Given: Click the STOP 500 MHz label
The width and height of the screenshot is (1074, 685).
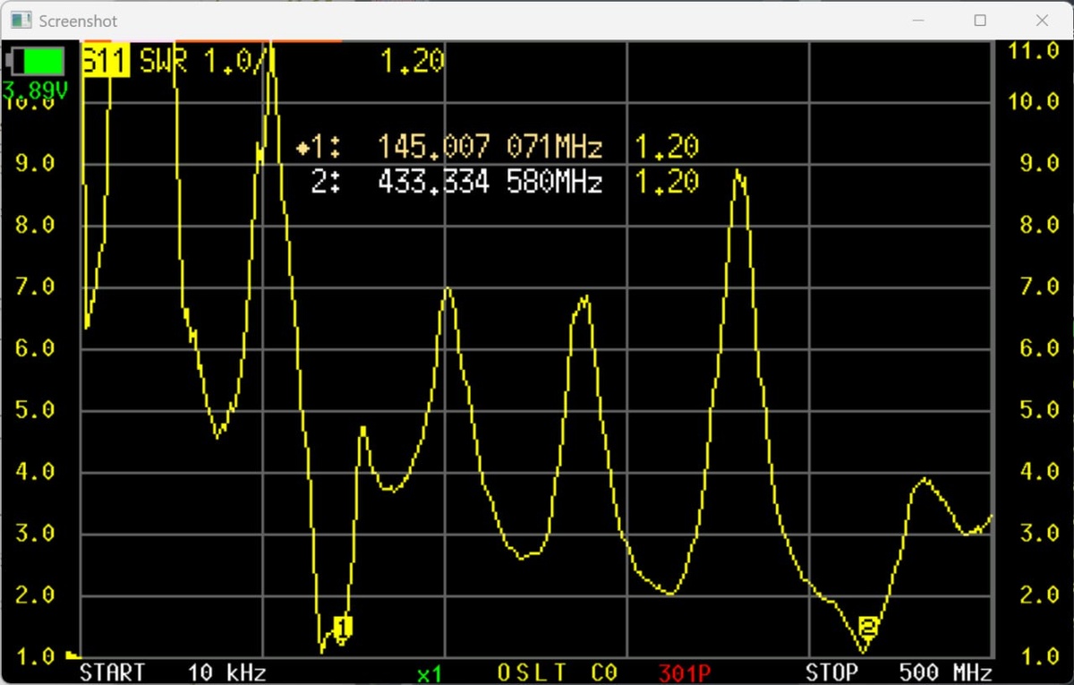Looking at the screenshot, I should [x=899, y=672].
